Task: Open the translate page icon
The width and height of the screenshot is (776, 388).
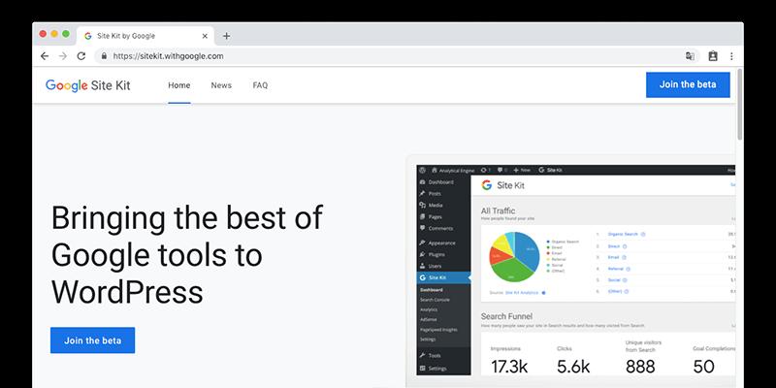Action: tap(690, 56)
